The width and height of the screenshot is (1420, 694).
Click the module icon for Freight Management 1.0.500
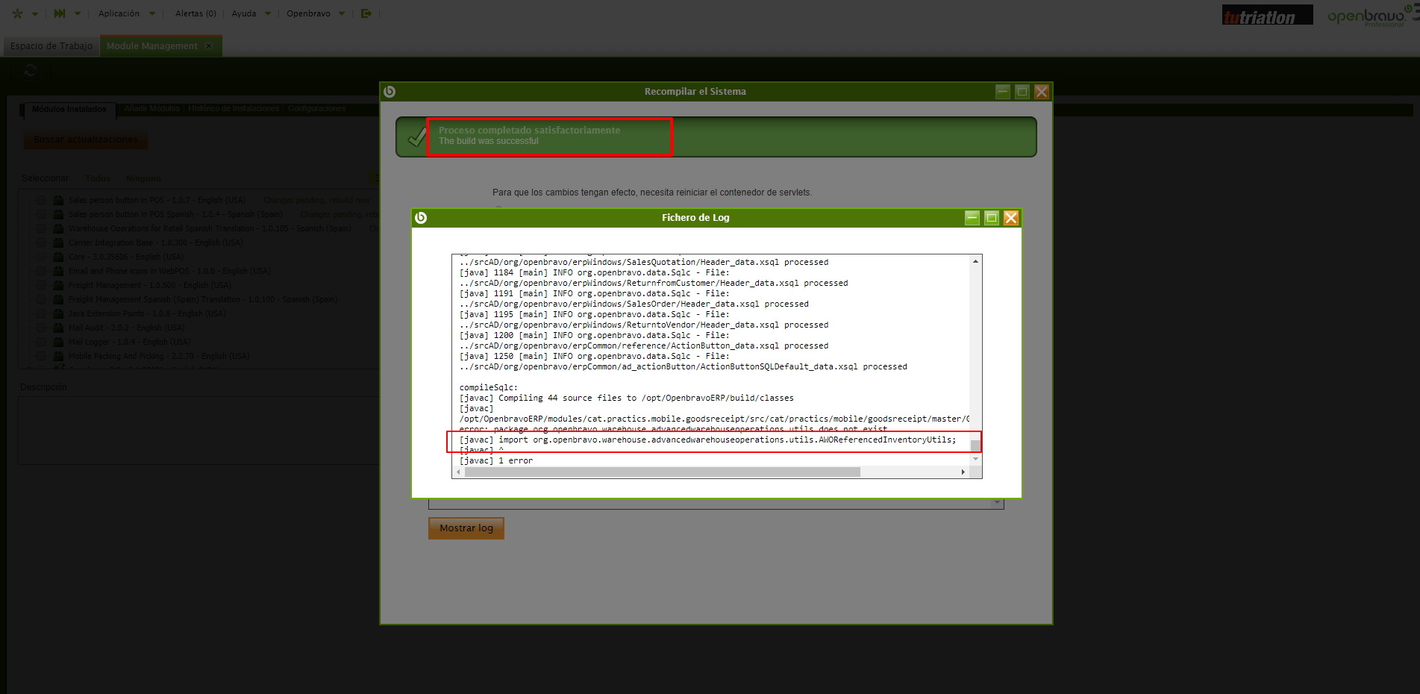58,285
